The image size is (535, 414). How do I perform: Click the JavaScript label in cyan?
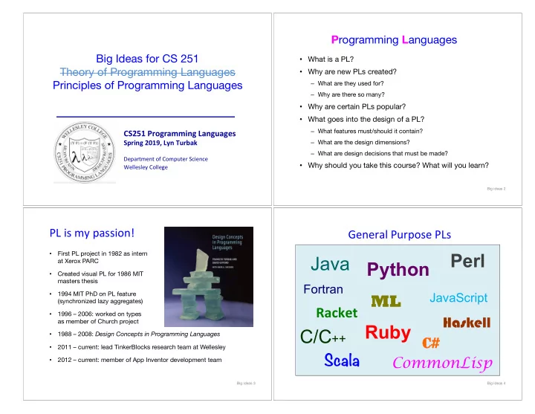click(458, 298)
